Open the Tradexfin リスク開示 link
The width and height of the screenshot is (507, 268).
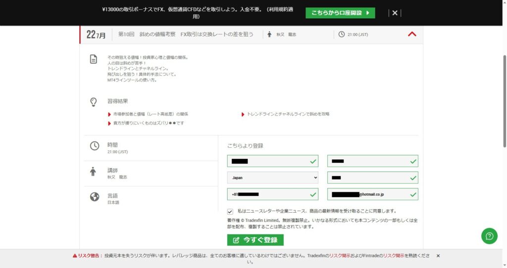click(x=340, y=256)
